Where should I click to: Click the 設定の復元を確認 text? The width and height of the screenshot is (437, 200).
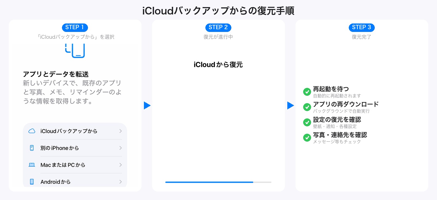coord(337,120)
